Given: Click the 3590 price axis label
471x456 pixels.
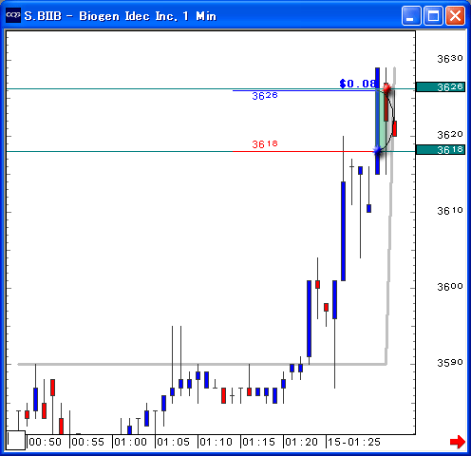Looking at the screenshot, I should pos(450,363).
